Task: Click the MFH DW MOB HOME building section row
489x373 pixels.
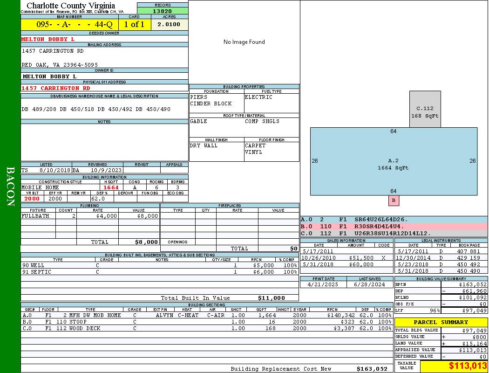Action: tap(206, 315)
